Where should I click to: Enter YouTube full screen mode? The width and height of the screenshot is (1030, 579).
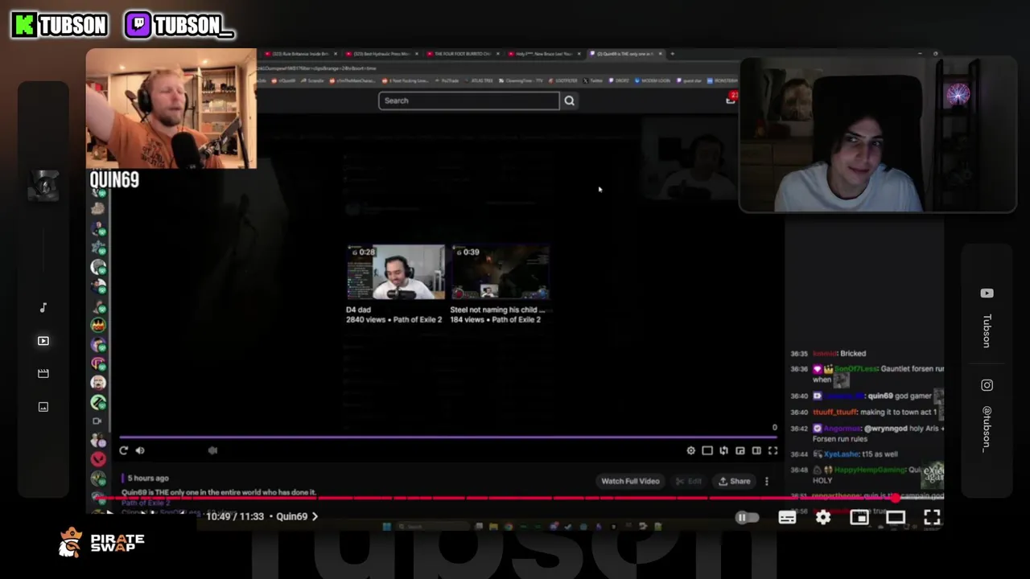click(x=932, y=518)
